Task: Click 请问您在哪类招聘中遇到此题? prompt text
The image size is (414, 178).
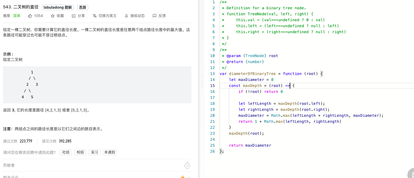Action: [x=29, y=152]
